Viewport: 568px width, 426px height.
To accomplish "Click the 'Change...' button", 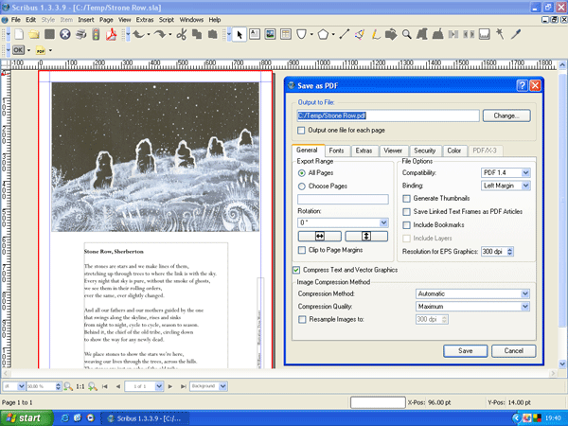I will pyautogui.click(x=506, y=115).
